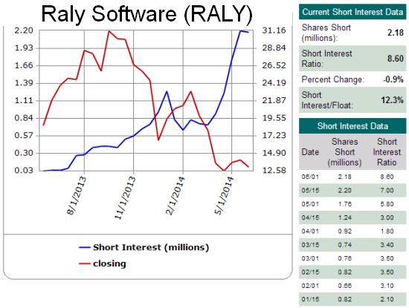
Task: Click the 'Short Interest Data' table header
Action: tap(352, 126)
